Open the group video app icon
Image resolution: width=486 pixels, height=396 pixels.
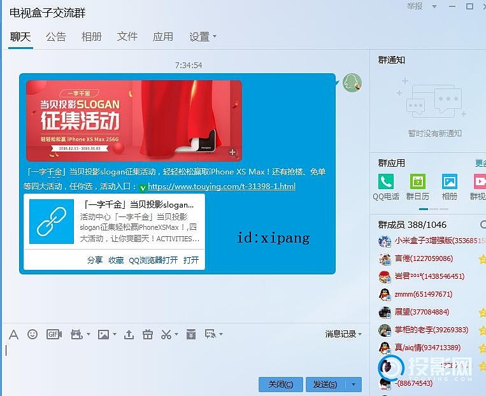click(x=480, y=181)
